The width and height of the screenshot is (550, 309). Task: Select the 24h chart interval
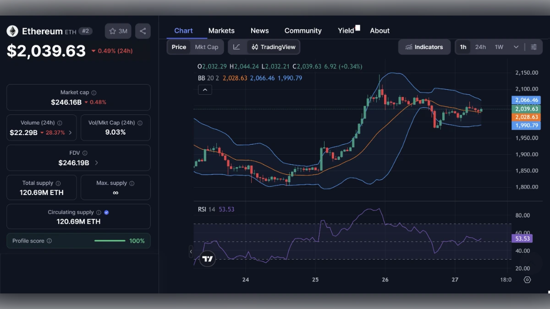tap(480, 47)
